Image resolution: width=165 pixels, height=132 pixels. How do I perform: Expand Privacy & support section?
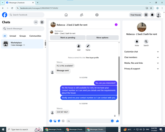(x=142, y=69)
